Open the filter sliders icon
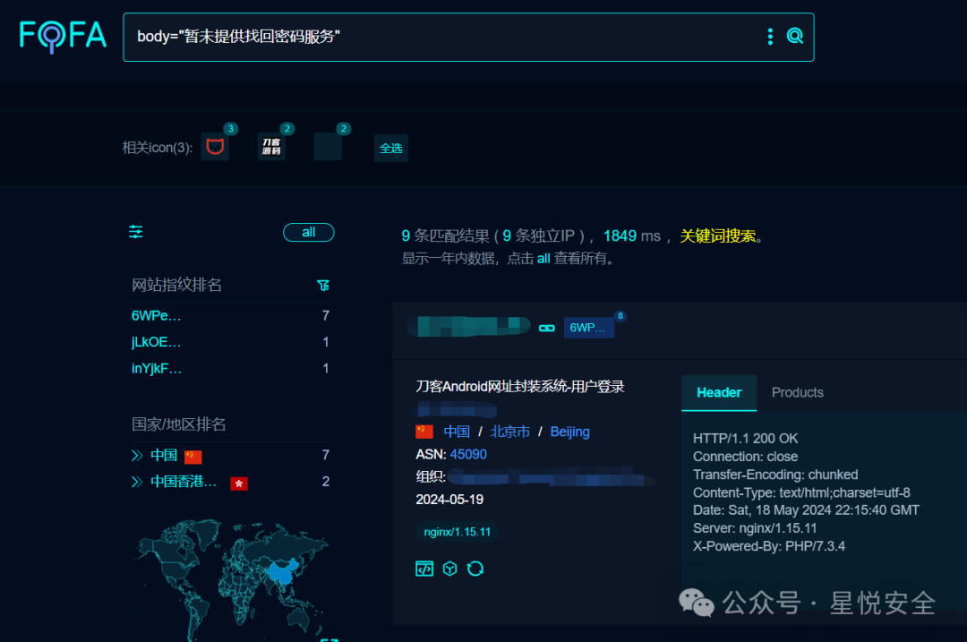 (x=136, y=232)
